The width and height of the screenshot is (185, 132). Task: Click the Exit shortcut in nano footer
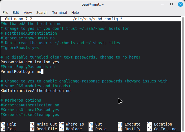12,129
